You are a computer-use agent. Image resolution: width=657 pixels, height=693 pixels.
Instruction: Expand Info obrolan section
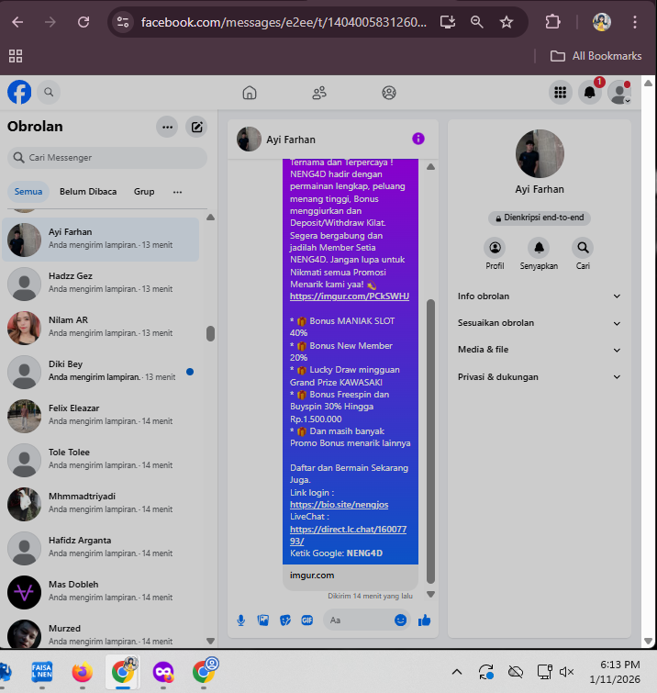click(x=539, y=296)
